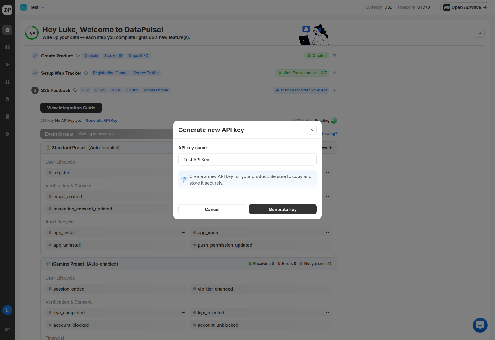Image resolution: width=495 pixels, height=340 pixels.
Task: Close the Generate new API key dialog
Action: tap(312, 130)
